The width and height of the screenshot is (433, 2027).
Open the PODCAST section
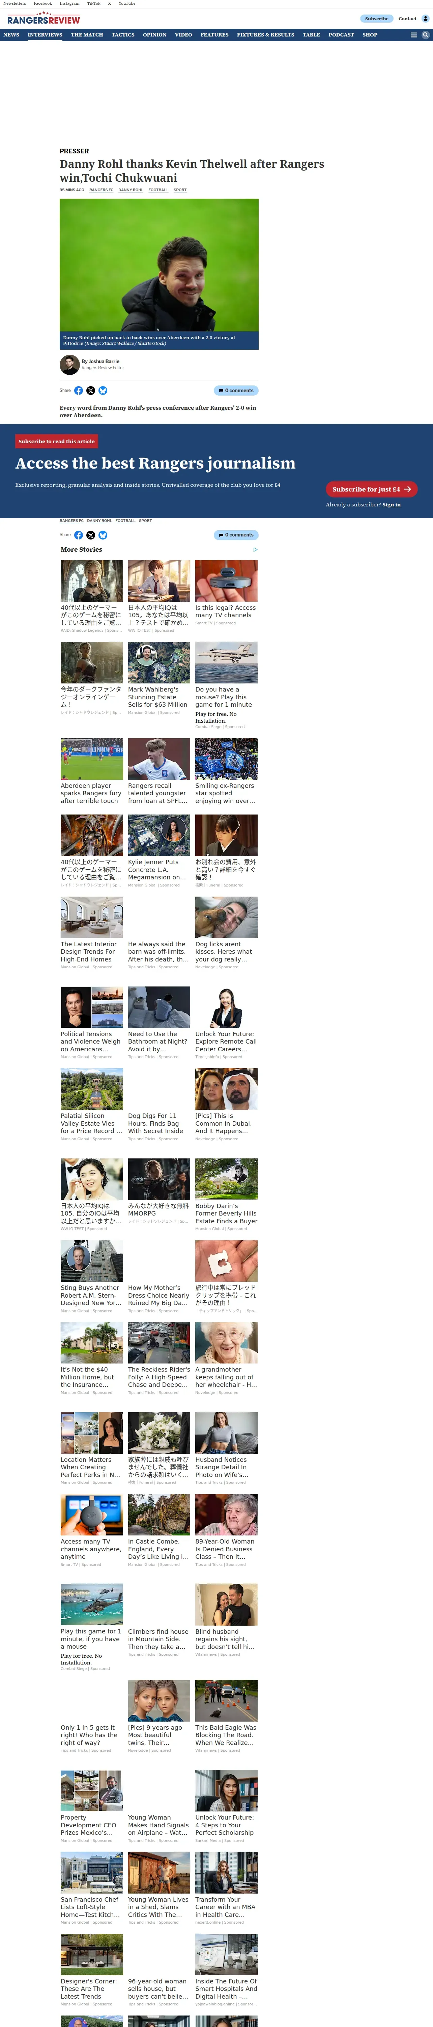341,34
